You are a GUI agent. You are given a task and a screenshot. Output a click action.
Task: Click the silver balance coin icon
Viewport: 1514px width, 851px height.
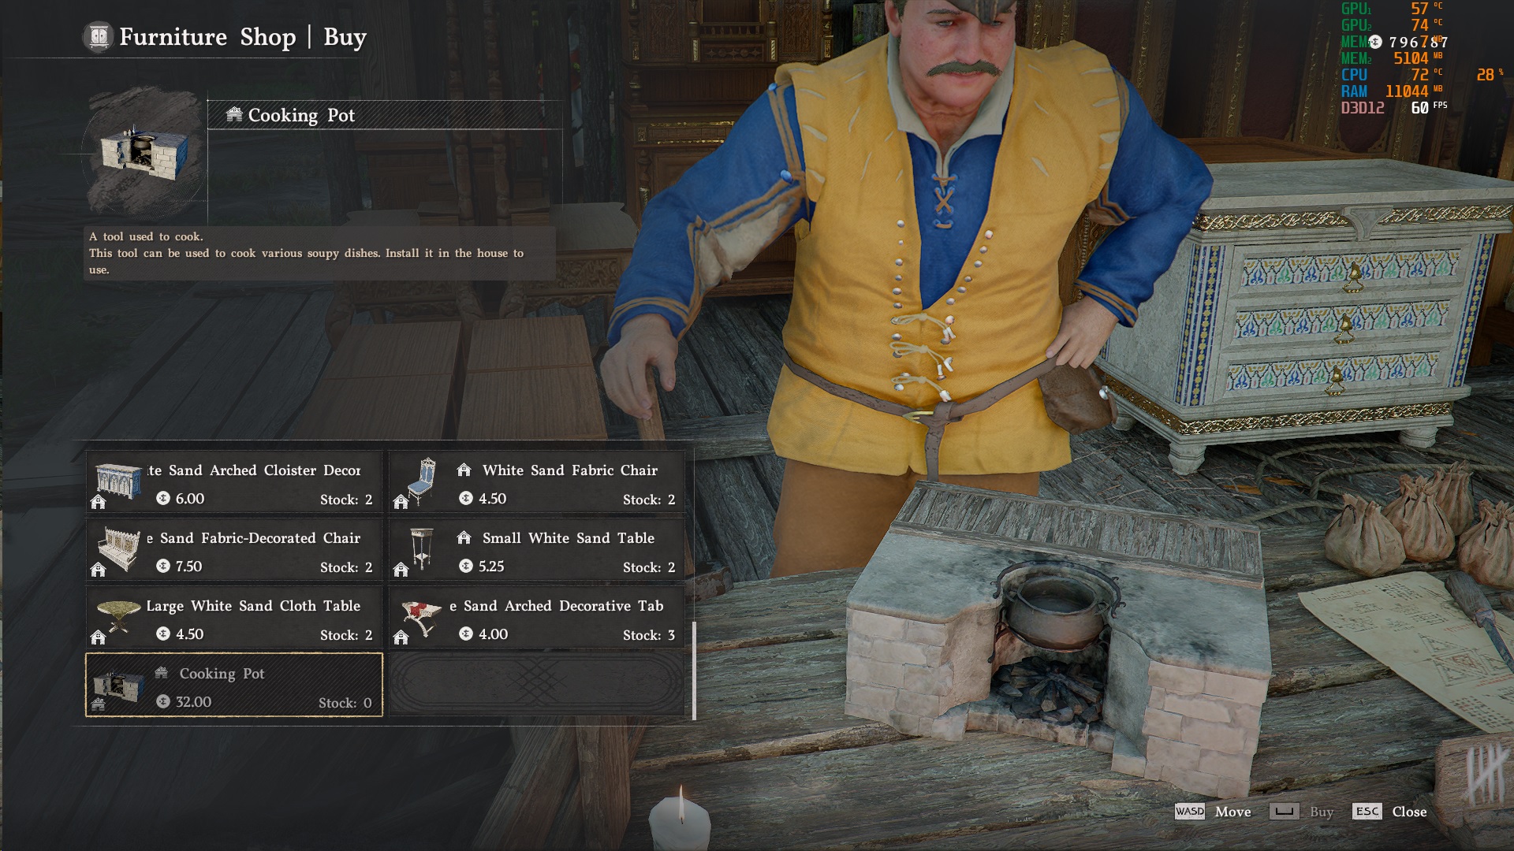pos(1375,42)
